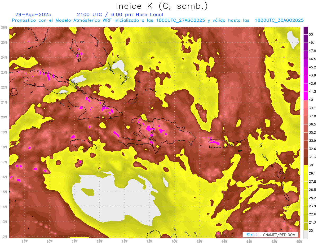
Task: Click the longitude axis label 66W
Action: coord(224,241)
